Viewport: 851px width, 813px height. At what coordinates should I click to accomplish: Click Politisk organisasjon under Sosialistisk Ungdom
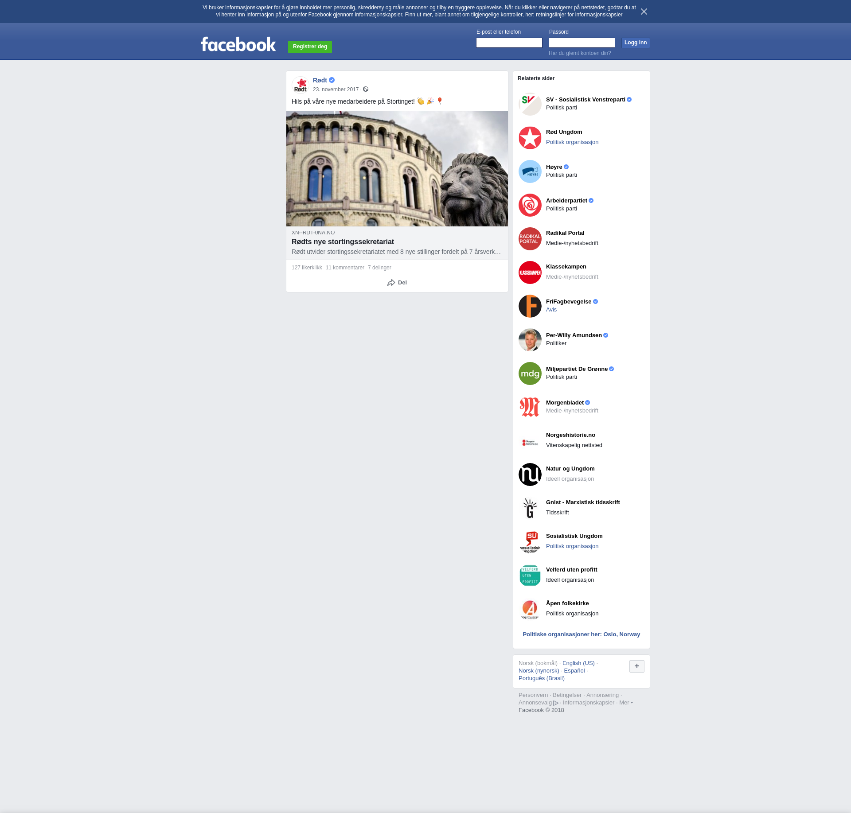pyautogui.click(x=572, y=546)
